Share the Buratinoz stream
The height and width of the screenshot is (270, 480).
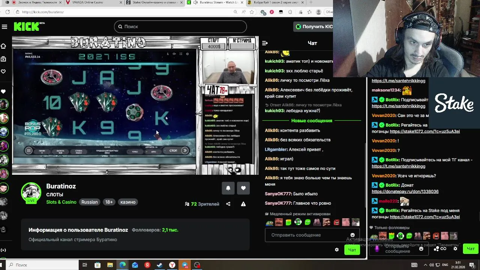pyautogui.click(x=228, y=204)
